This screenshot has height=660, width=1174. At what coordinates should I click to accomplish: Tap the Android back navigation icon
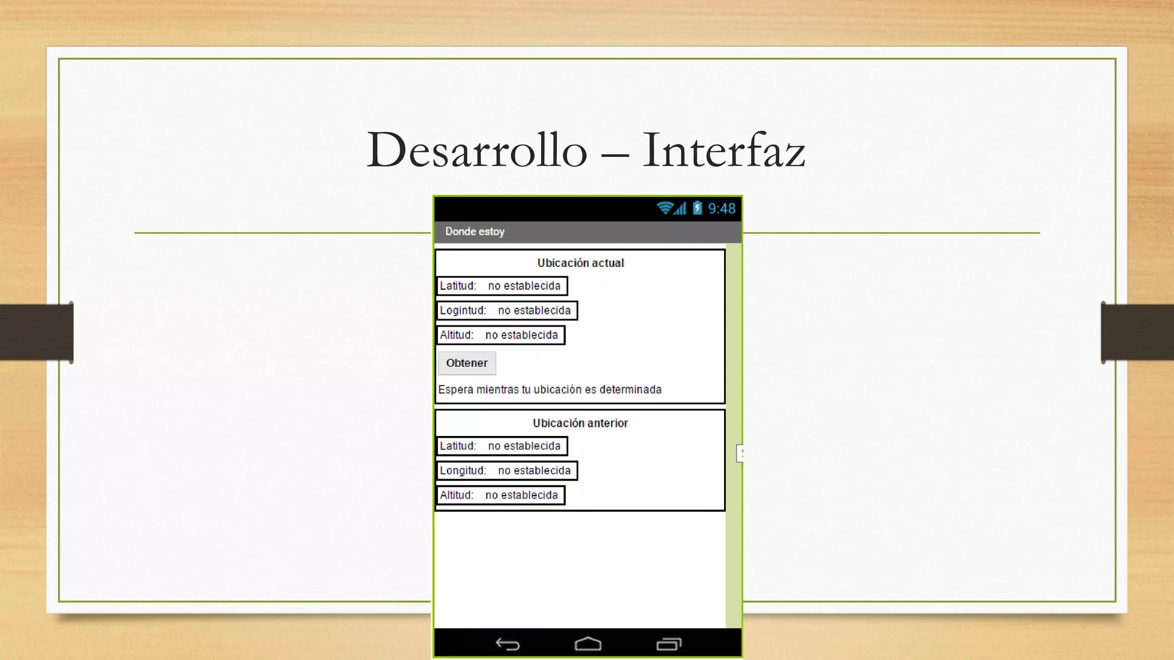508,645
